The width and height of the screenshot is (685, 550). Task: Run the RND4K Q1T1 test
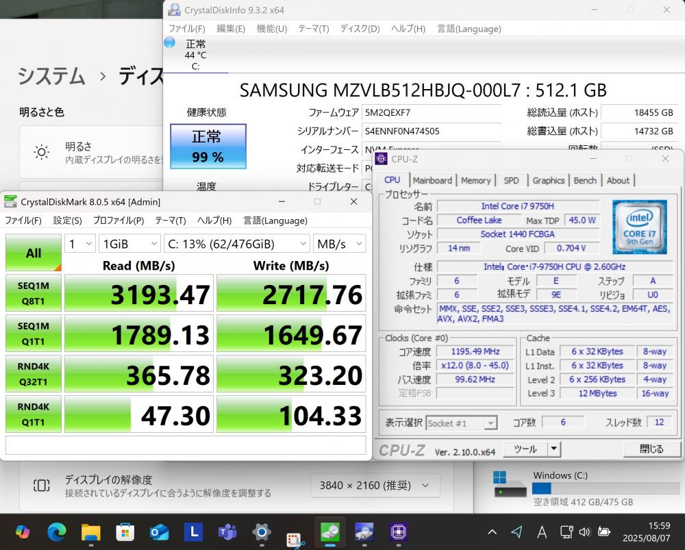33,414
